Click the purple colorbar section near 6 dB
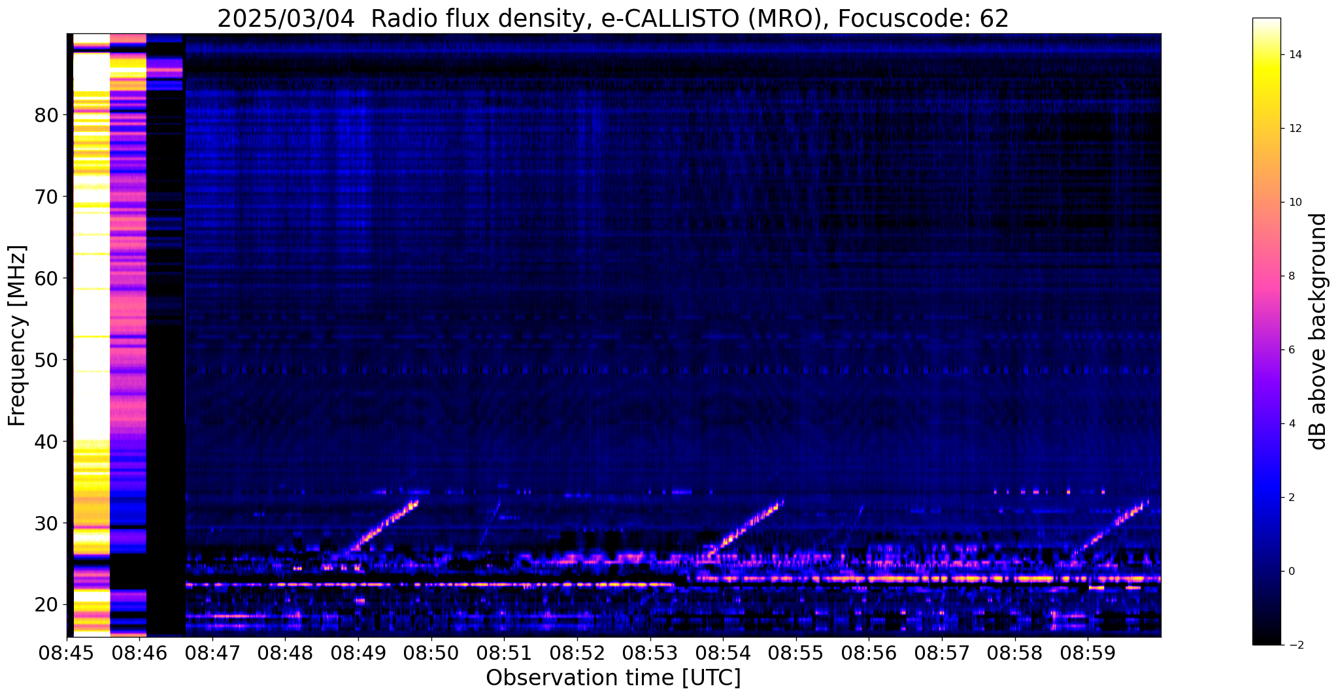Screen dimensions: 1338x697 (1267, 350)
